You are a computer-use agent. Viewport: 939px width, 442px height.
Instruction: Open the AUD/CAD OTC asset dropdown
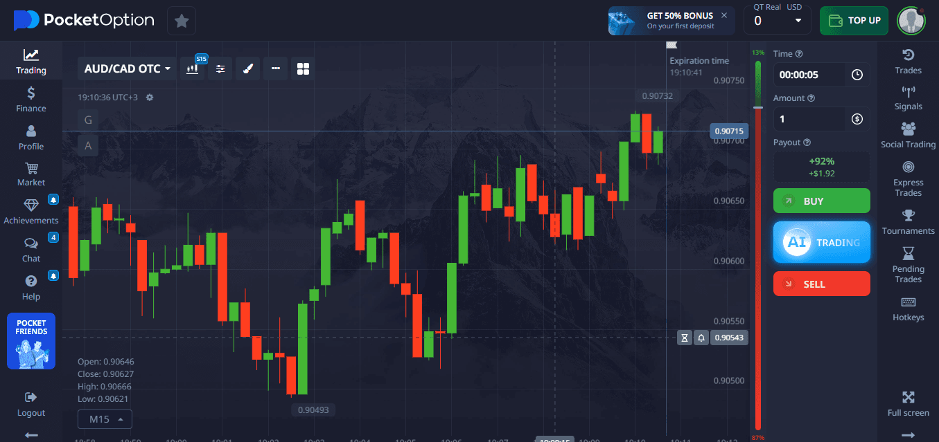(x=128, y=68)
